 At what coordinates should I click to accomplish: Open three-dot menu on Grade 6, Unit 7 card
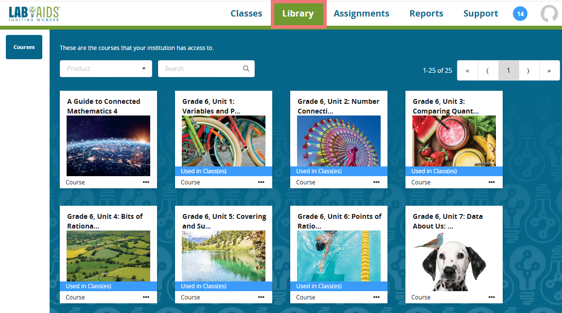point(492,297)
